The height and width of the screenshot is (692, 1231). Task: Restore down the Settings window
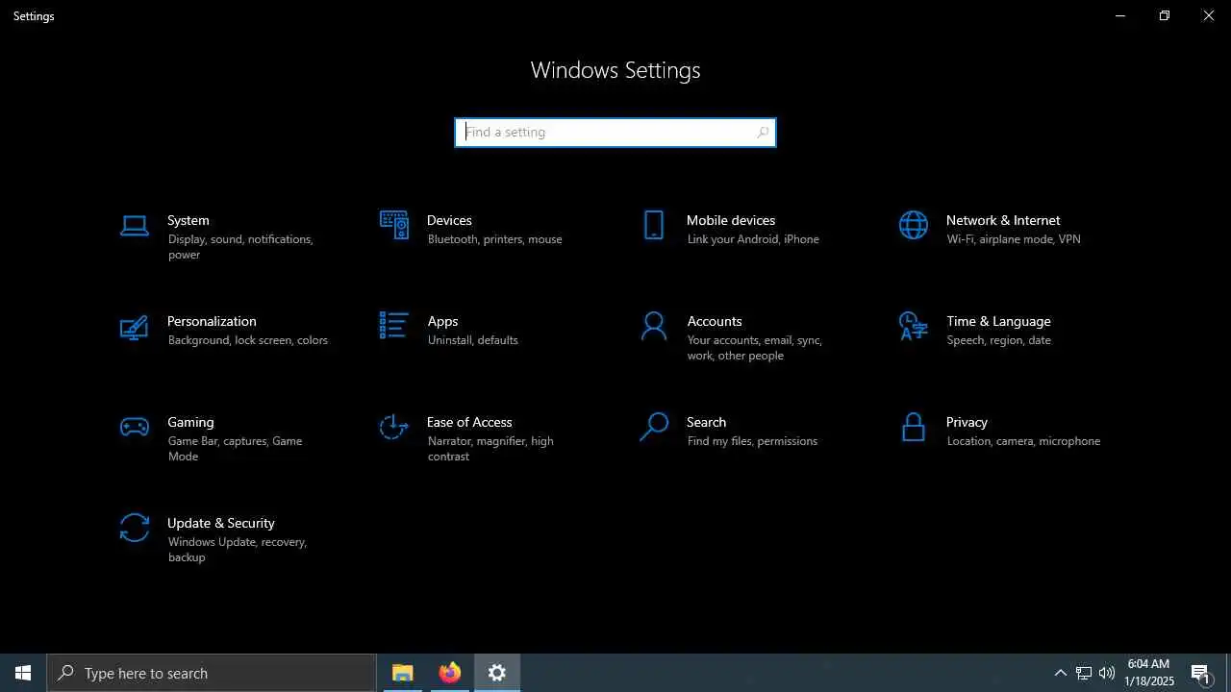1164,15
